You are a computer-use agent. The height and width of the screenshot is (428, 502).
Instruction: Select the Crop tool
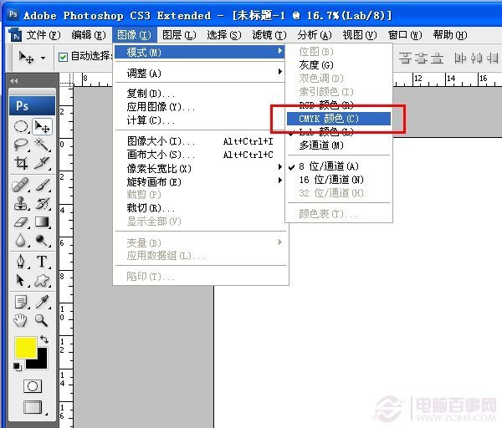pyautogui.click(x=21, y=164)
